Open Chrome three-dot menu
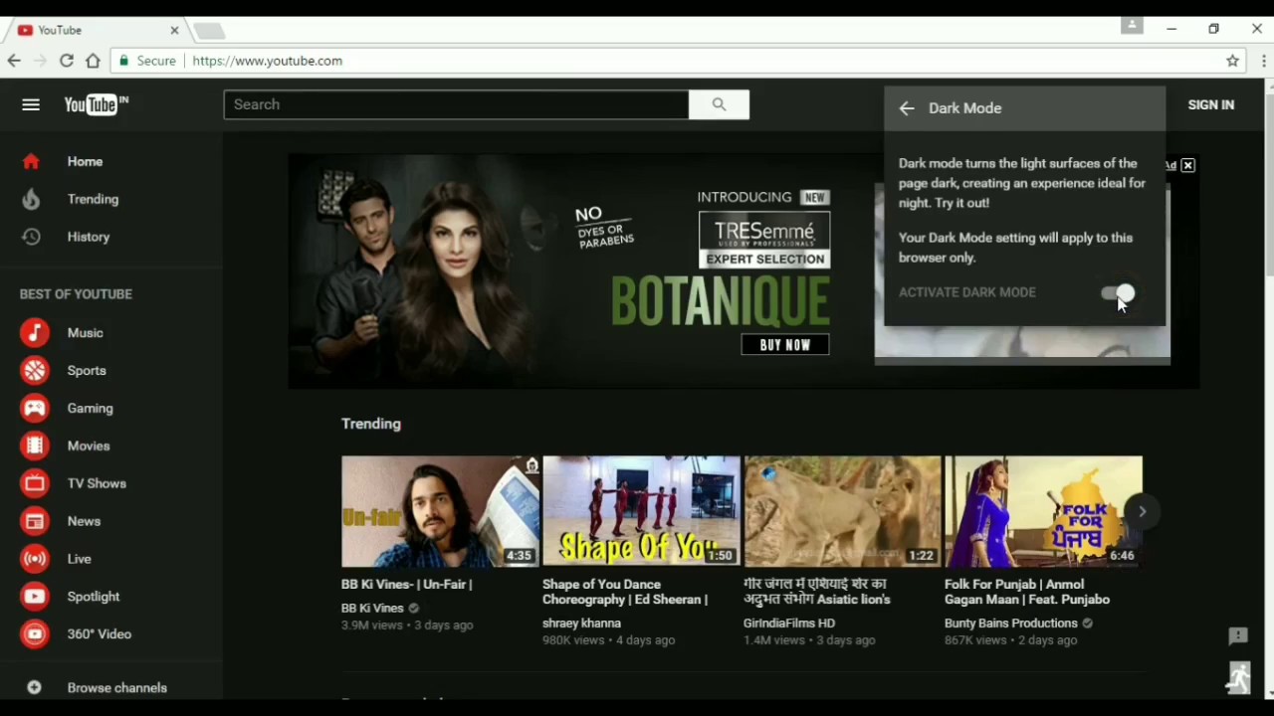This screenshot has width=1274, height=716. pyautogui.click(x=1263, y=61)
